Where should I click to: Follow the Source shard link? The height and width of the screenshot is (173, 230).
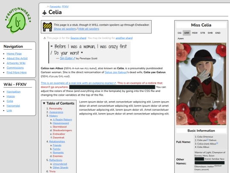click(78, 38)
